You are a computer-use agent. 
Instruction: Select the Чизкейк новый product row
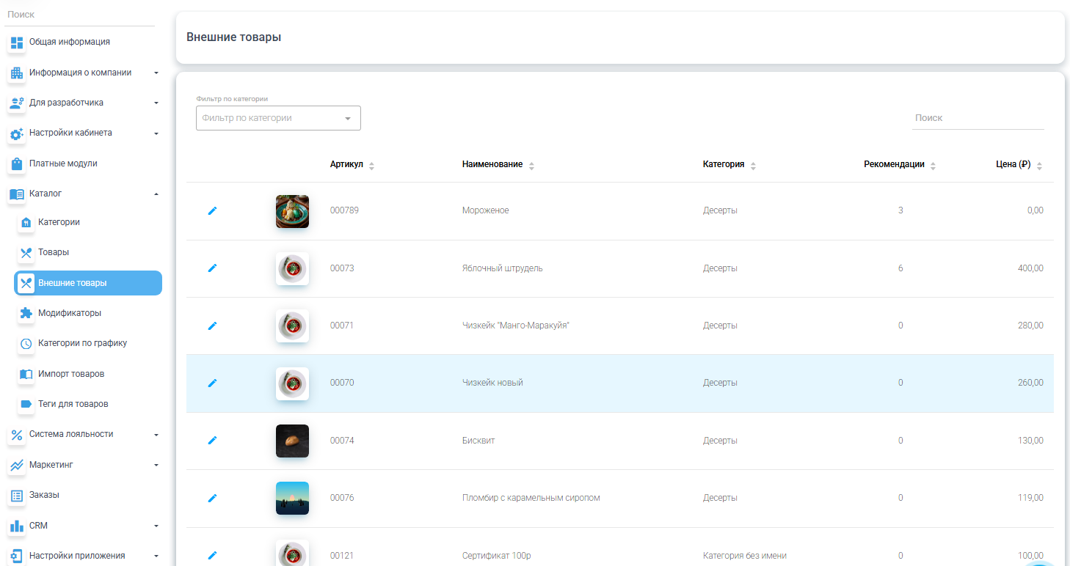[x=492, y=383]
